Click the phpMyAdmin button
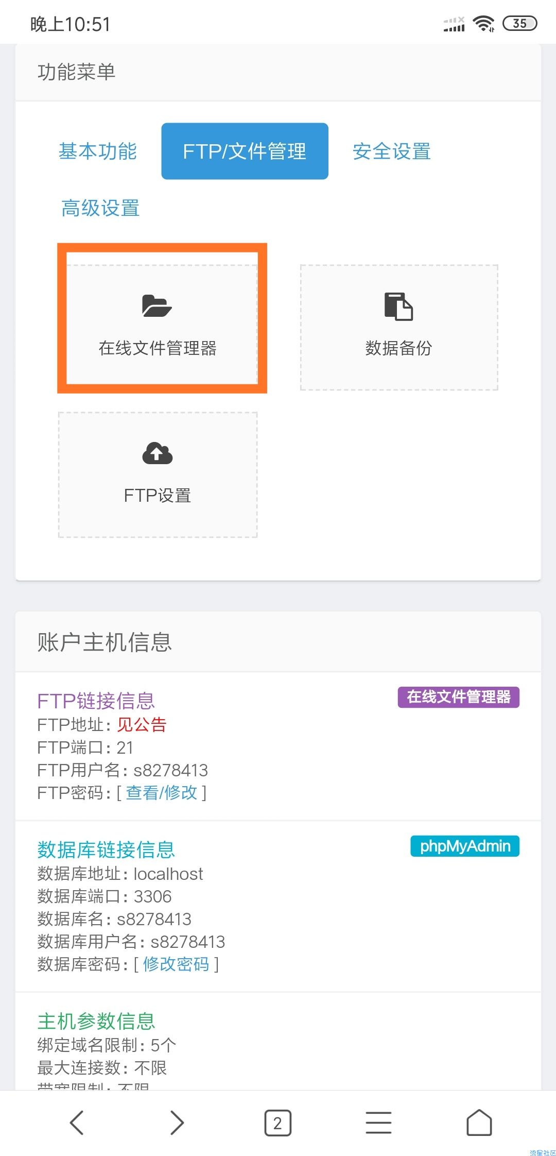Viewport: 556px width, 1156px height. [465, 846]
